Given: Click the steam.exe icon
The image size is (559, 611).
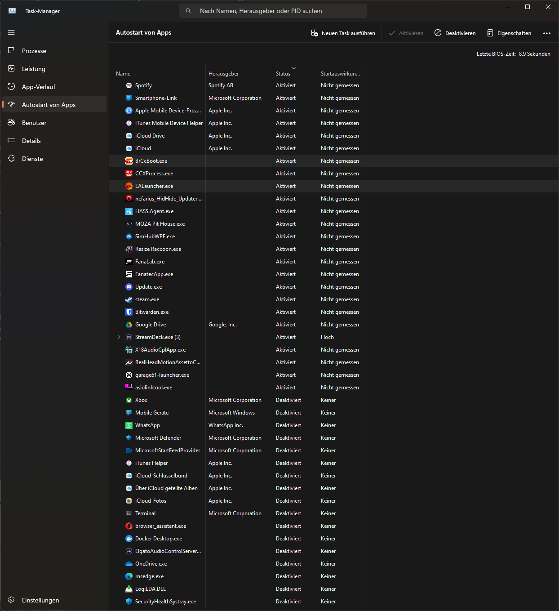Looking at the screenshot, I should (x=129, y=299).
